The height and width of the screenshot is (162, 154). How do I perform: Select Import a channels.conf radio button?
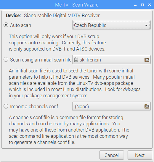coord(6,106)
